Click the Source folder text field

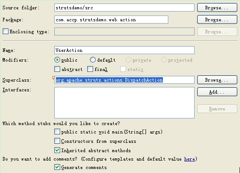[124, 8]
